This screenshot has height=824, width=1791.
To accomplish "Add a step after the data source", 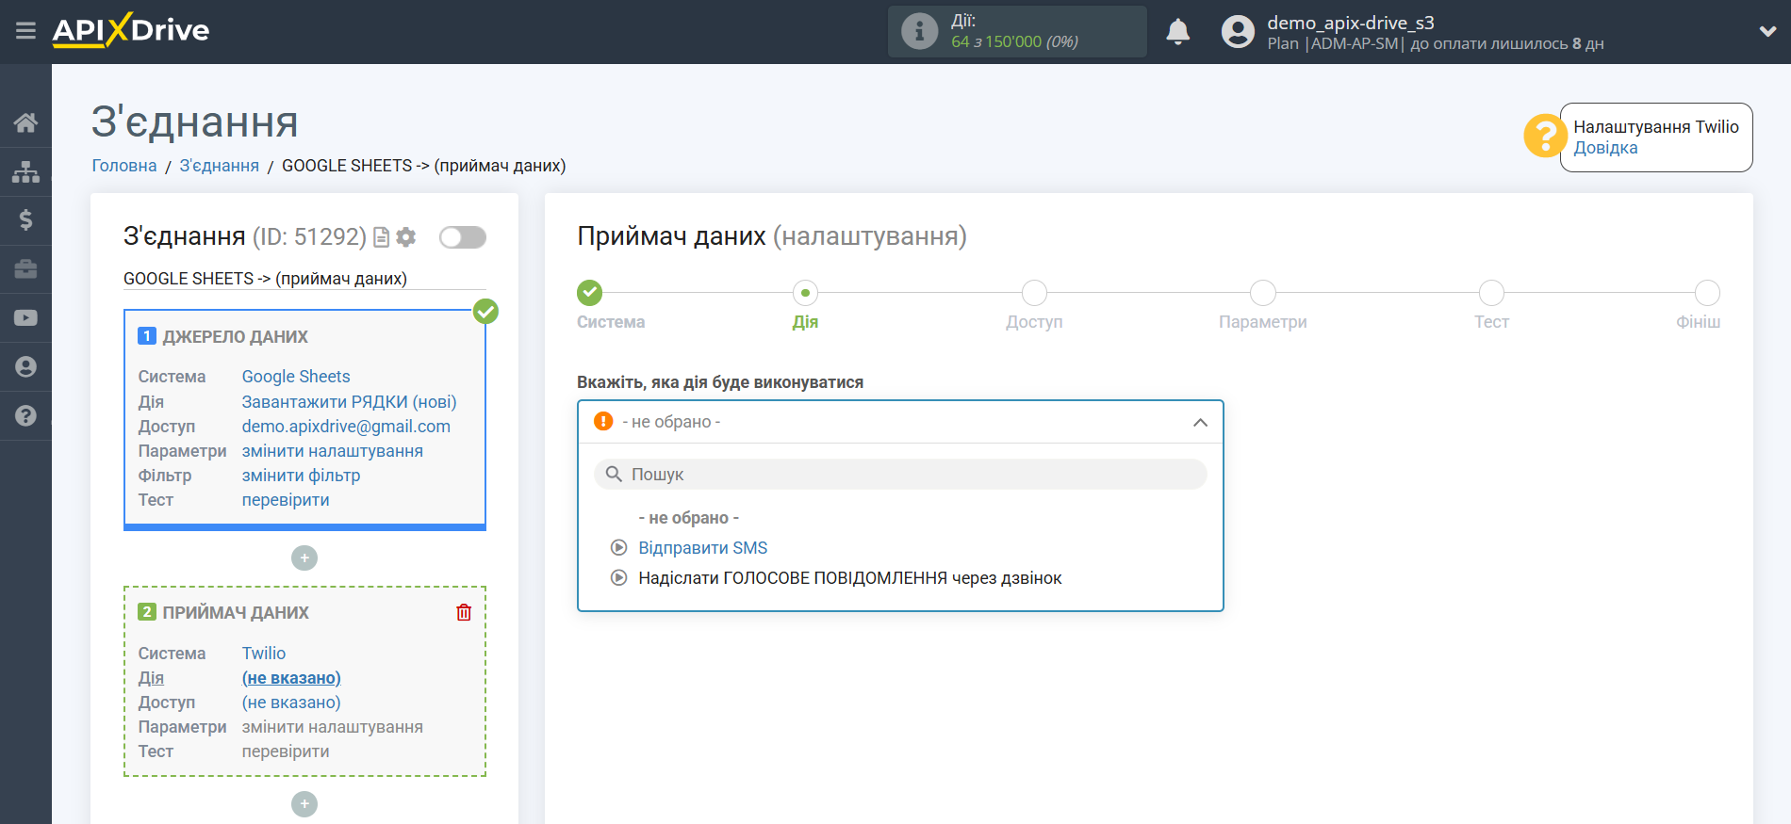I will pos(304,558).
